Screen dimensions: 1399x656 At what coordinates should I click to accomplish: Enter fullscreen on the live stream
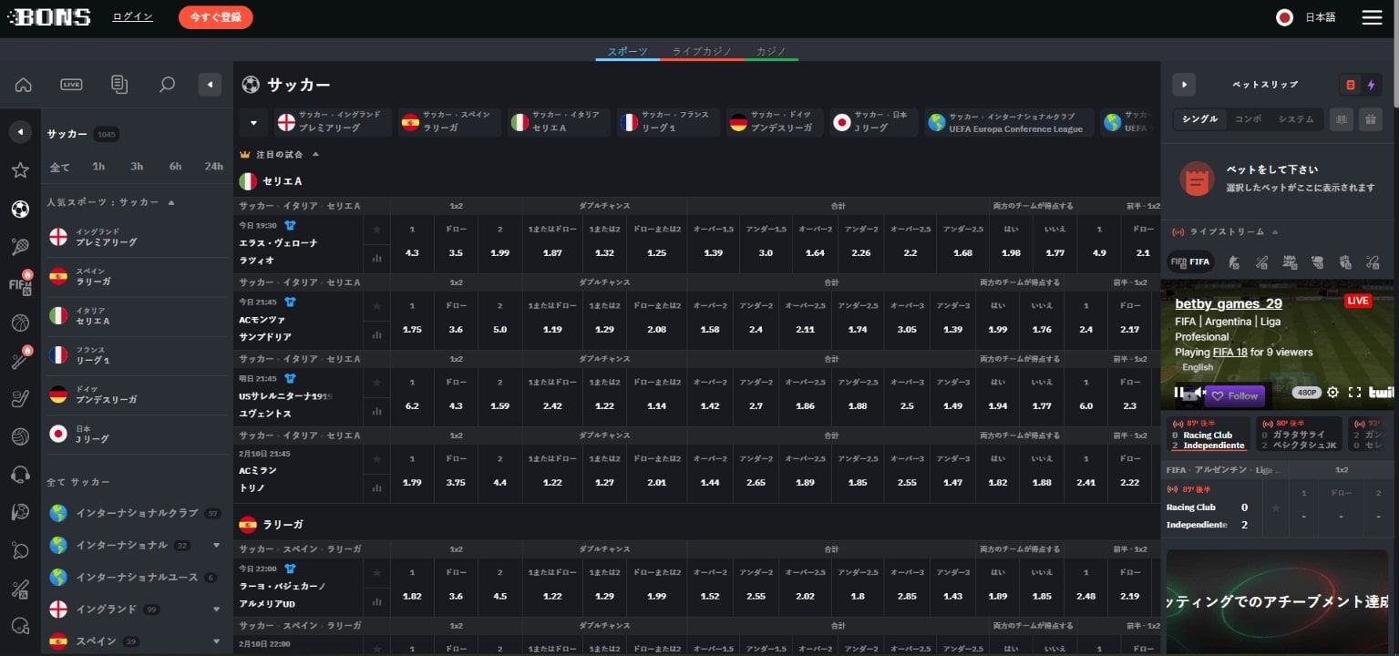click(x=1354, y=393)
